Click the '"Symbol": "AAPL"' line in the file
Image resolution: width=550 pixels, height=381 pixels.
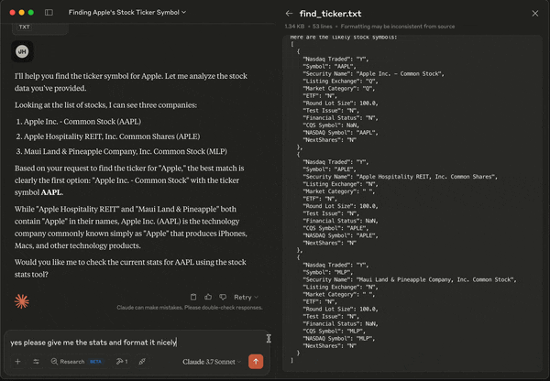coord(329,66)
